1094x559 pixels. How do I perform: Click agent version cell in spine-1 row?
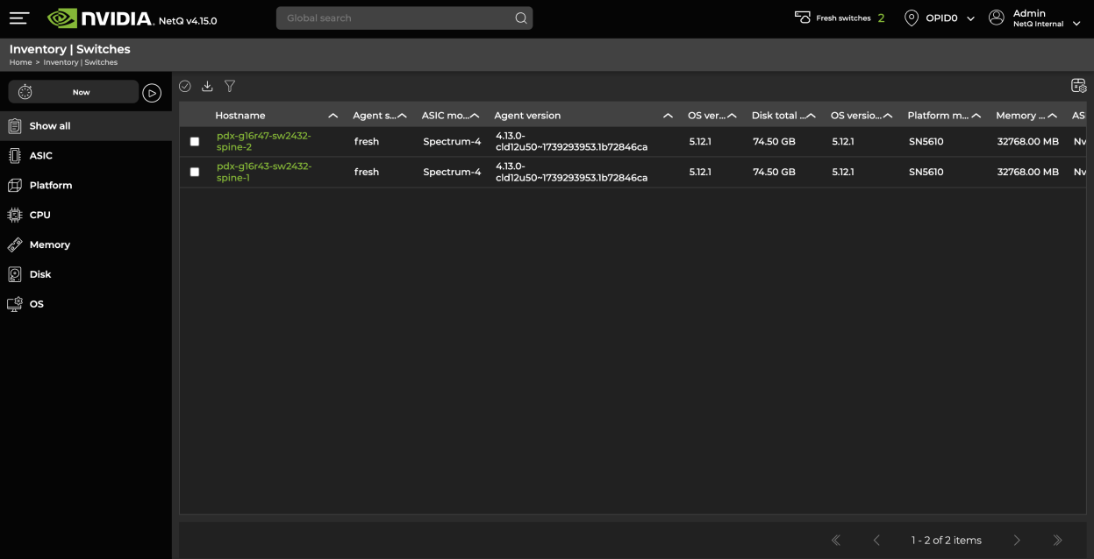pyautogui.click(x=572, y=172)
